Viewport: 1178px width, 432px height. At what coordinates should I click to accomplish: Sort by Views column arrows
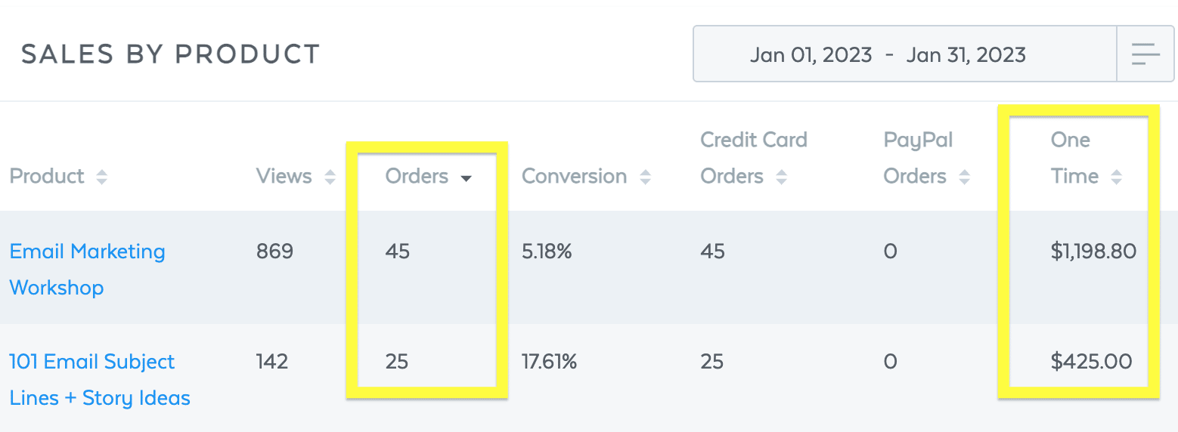coord(330,177)
